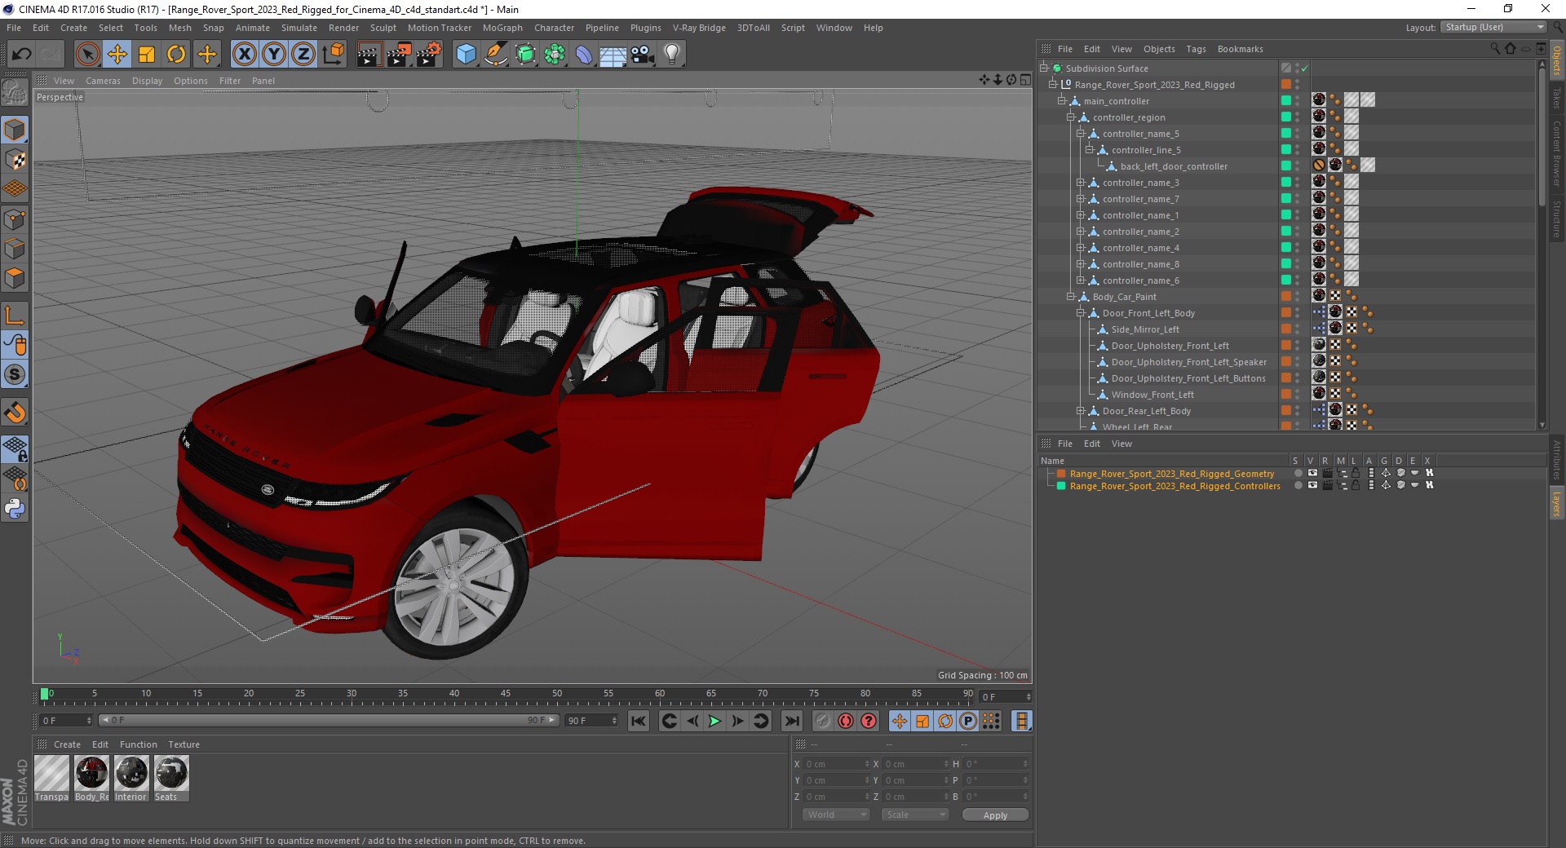The width and height of the screenshot is (1566, 848).
Task: Add a floor environment object
Action: coord(613,55)
